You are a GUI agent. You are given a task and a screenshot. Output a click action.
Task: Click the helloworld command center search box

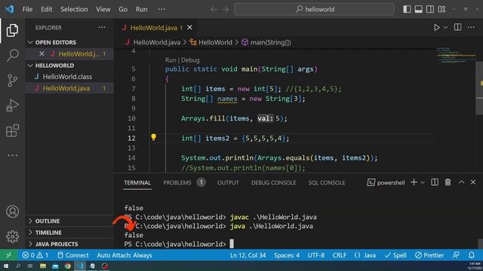pyautogui.click(x=314, y=9)
